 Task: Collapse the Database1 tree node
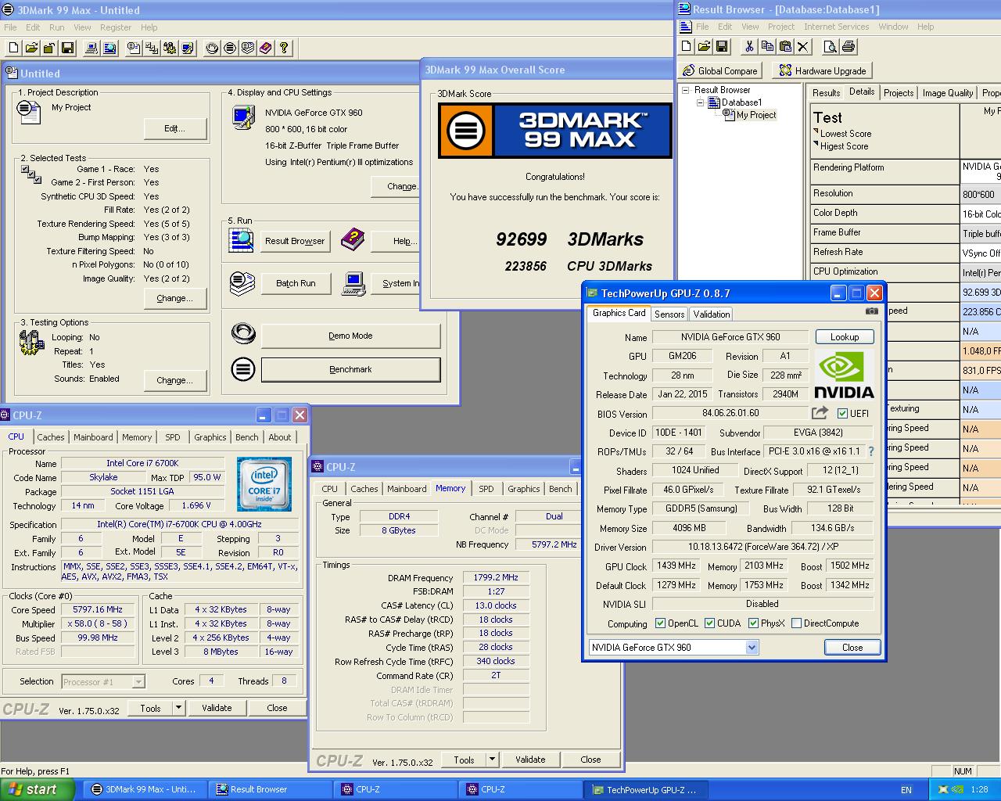pyautogui.click(x=701, y=102)
